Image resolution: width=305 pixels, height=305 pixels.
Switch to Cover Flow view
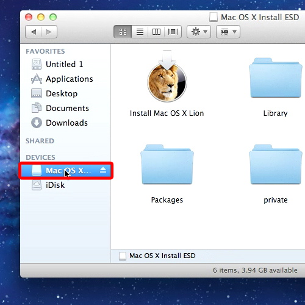pos(173,32)
